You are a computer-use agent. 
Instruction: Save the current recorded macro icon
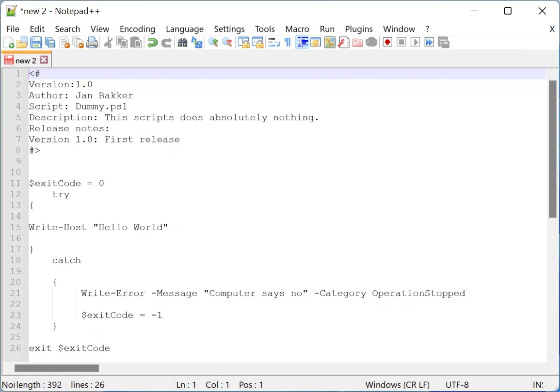444,43
